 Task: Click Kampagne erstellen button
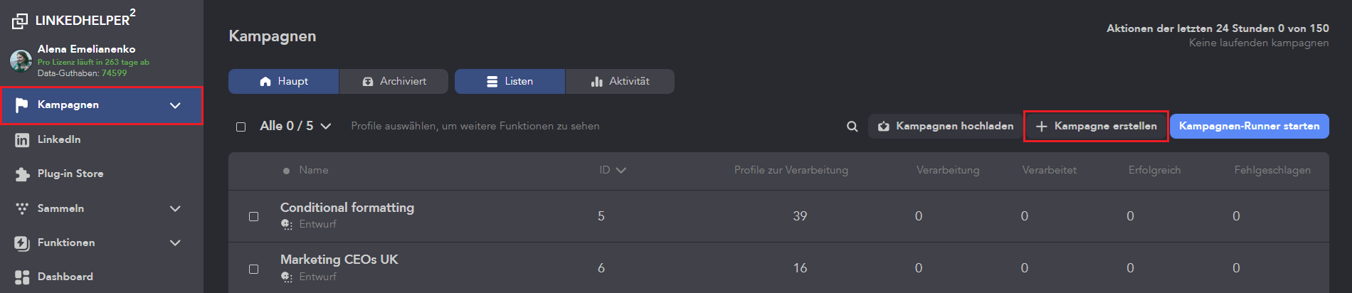pos(1096,126)
